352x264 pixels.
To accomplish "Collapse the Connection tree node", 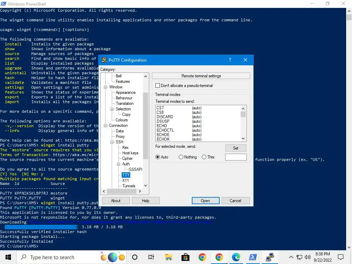I will point(105,126).
